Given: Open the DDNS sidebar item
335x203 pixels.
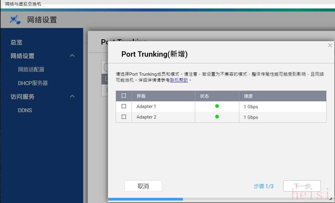Looking at the screenshot, I should click(25, 110).
